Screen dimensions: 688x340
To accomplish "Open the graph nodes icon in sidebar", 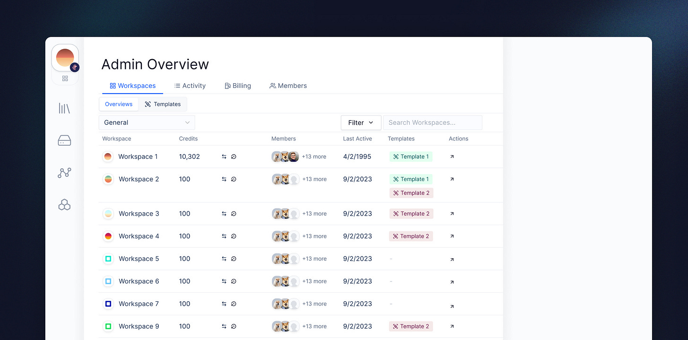I will pyautogui.click(x=64, y=173).
